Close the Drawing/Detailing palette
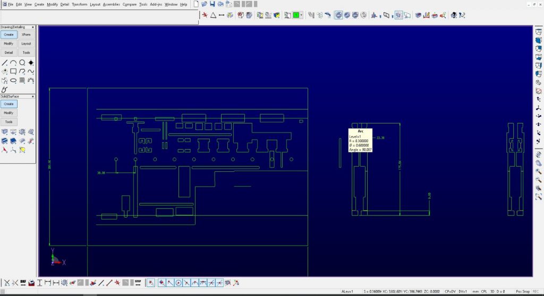 tap(33, 27)
